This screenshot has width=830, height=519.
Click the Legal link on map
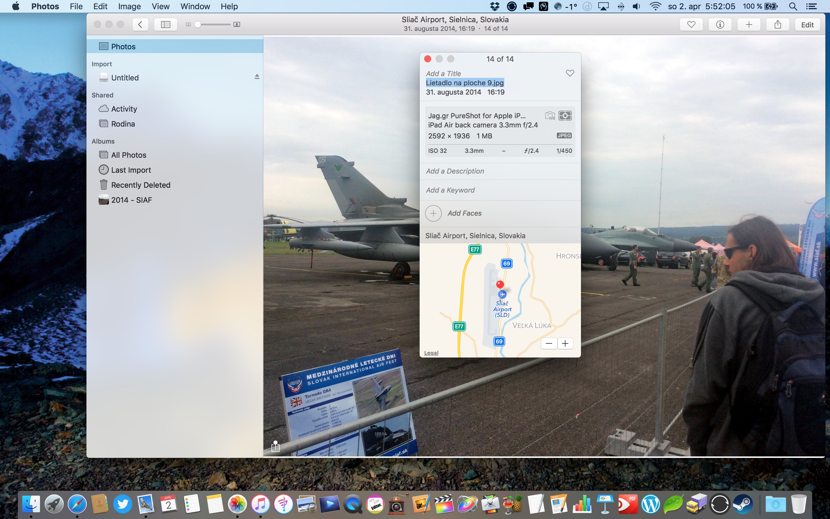click(x=431, y=353)
